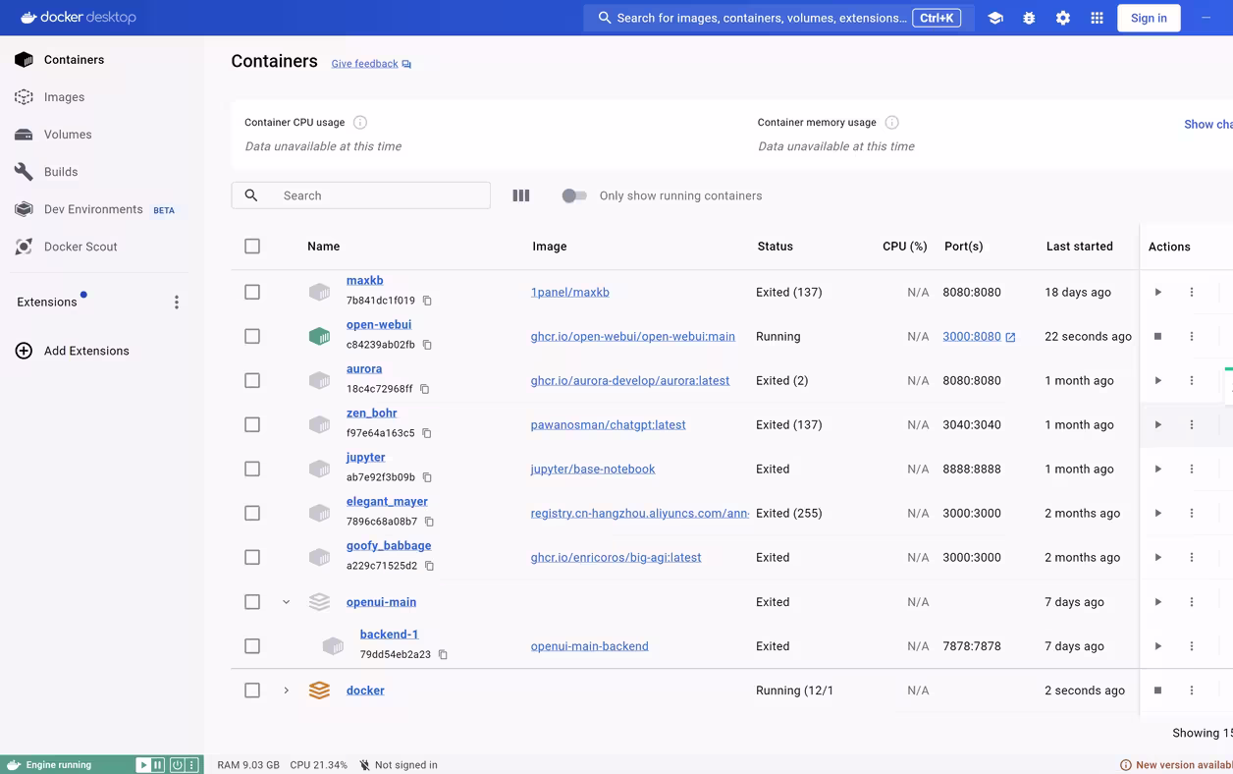
Task: Click the manage columns icon beside search
Action: [x=521, y=195]
